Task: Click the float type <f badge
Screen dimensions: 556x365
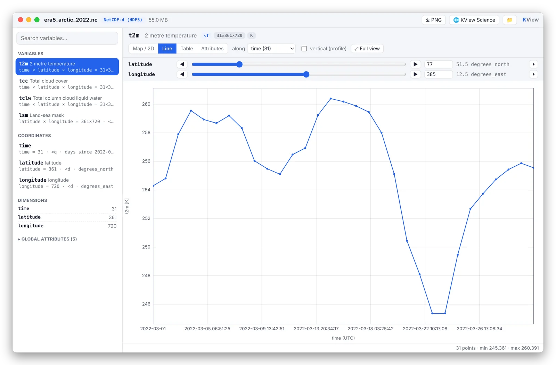Action: (206, 35)
